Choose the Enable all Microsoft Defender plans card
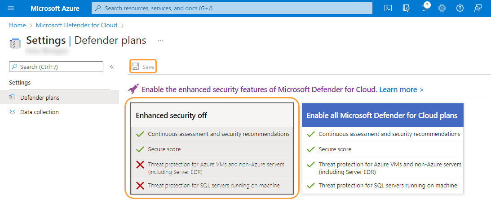This screenshot has height=212, width=491. point(382,115)
